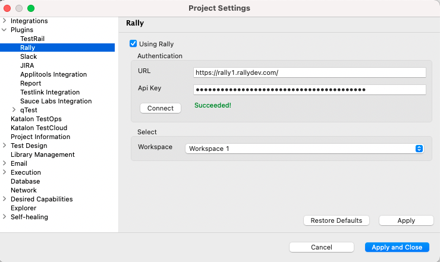The width and height of the screenshot is (440, 262).
Task: Cancel the Project Settings dialog
Action: click(321, 247)
